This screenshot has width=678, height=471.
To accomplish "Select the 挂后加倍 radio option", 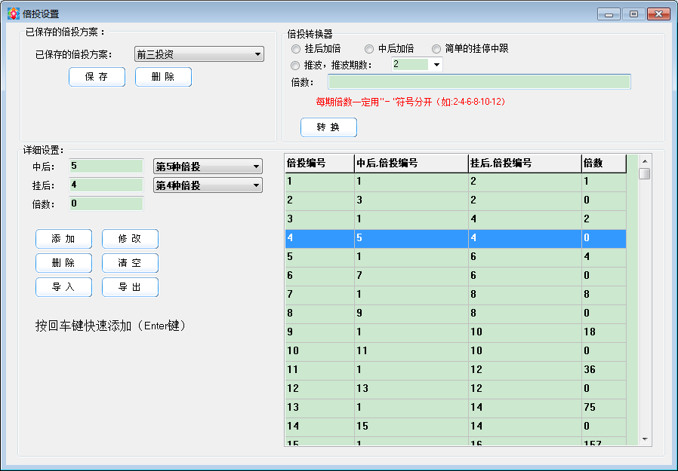I will tap(296, 48).
